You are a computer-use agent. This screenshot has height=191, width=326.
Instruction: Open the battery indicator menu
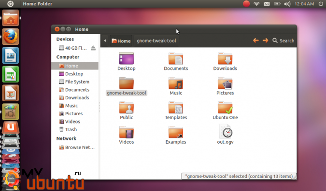coord(277,4)
